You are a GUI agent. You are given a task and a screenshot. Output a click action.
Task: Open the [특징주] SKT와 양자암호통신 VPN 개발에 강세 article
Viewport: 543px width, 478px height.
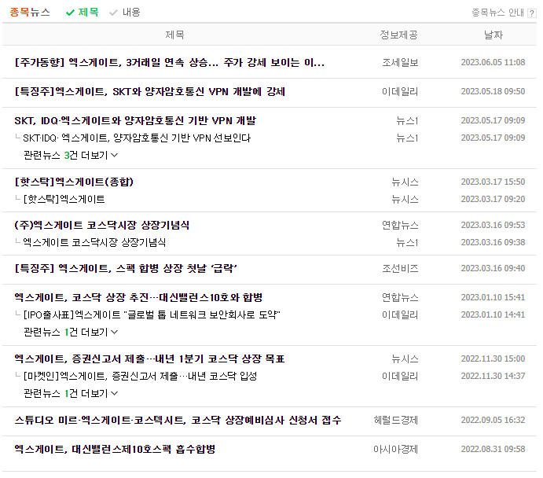click(149, 92)
